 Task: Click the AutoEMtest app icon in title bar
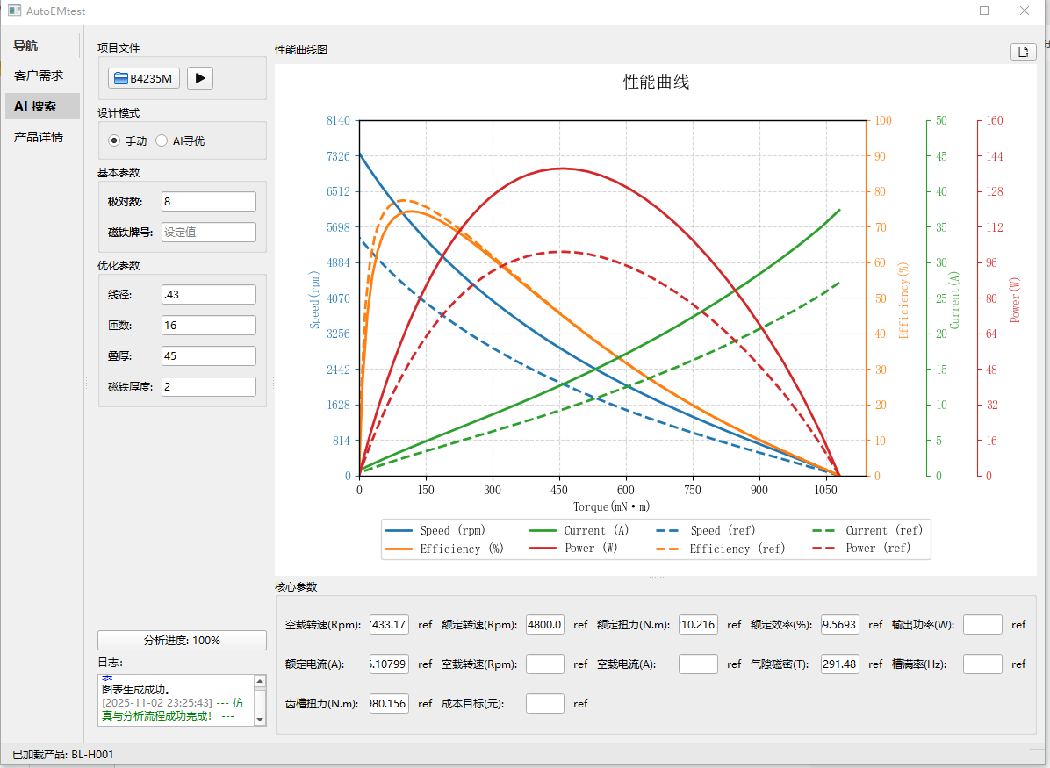point(14,11)
